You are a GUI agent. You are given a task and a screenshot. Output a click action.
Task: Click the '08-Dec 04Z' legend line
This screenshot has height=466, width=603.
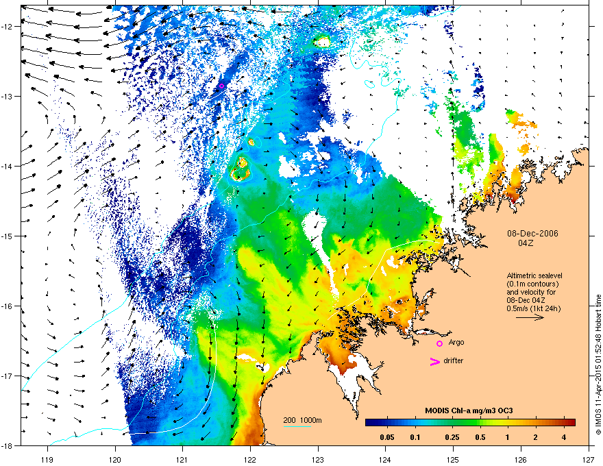tap(526, 300)
